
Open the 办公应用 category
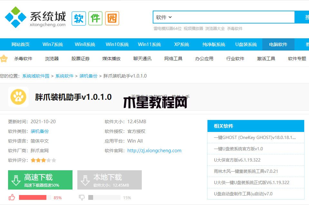tap(204, 59)
